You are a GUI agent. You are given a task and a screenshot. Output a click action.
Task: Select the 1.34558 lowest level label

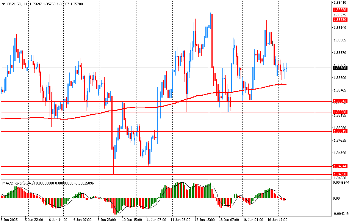pyautogui.click(x=340, y=174)
